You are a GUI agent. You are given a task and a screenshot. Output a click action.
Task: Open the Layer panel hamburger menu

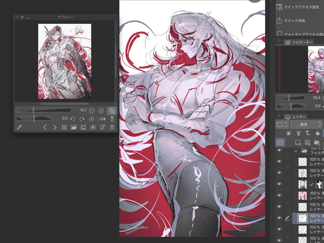(x=279, y=116)
